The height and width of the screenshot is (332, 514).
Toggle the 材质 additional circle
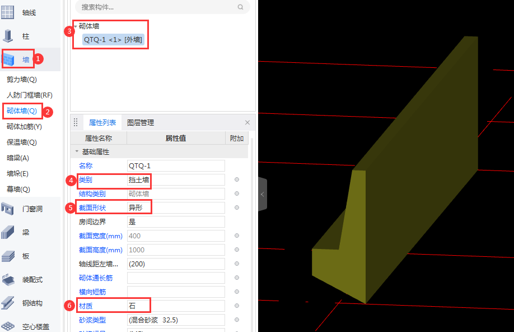coord(237,306)
